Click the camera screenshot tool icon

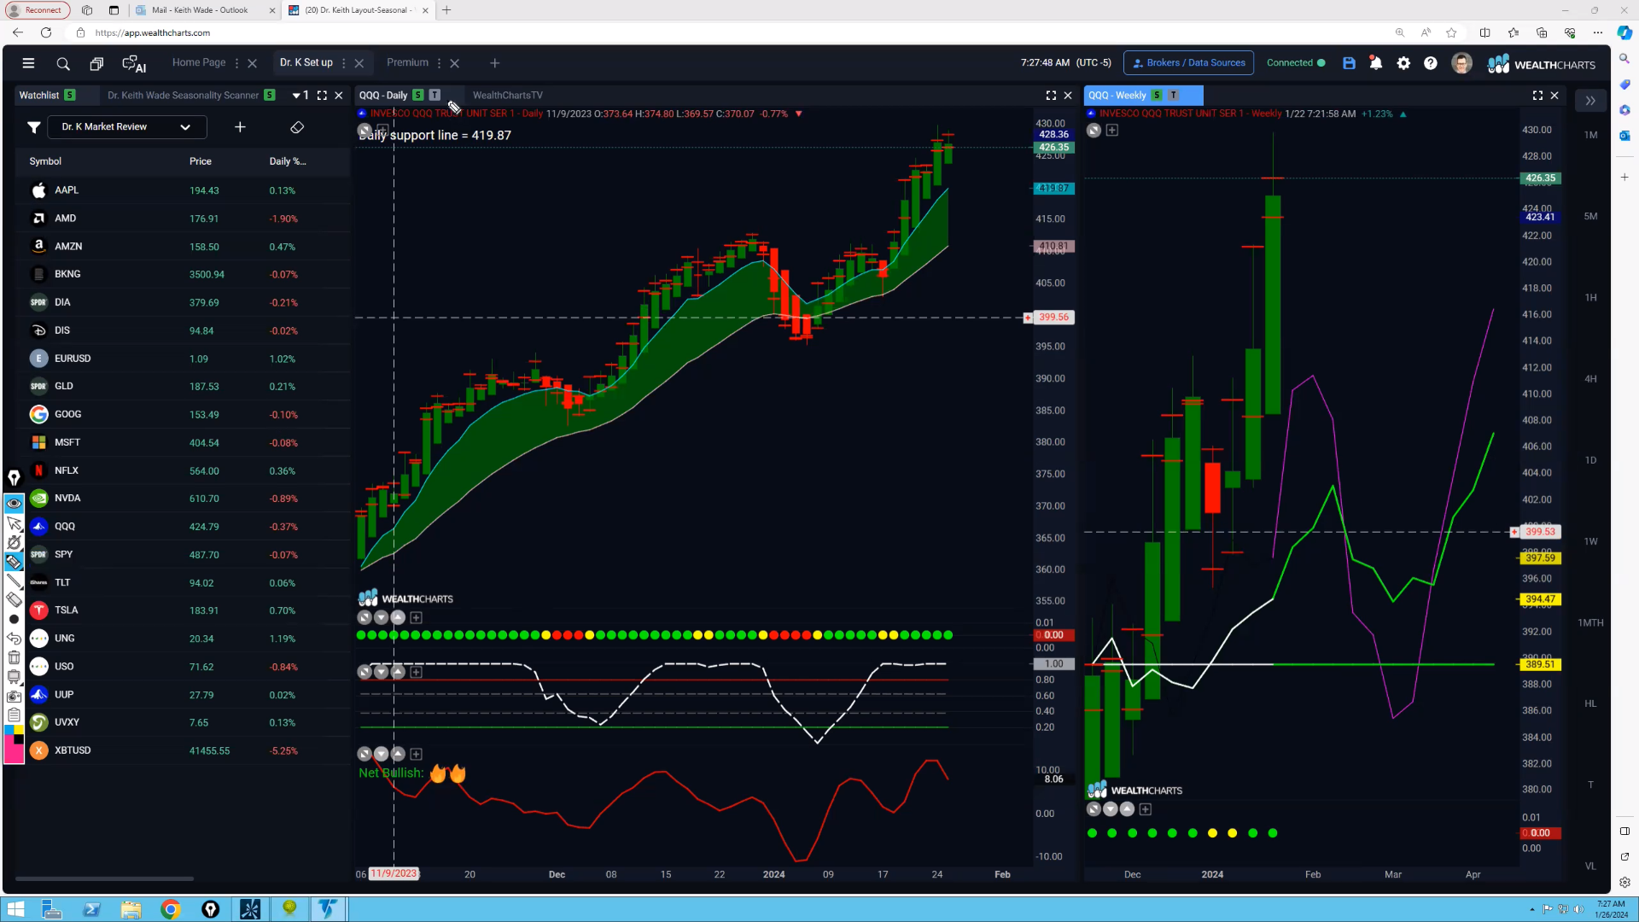(x=14, y=696)
